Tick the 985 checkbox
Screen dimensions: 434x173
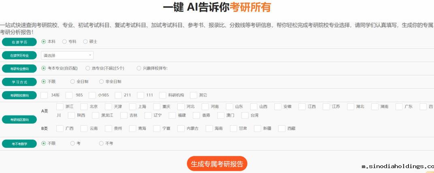click(69, 95)
